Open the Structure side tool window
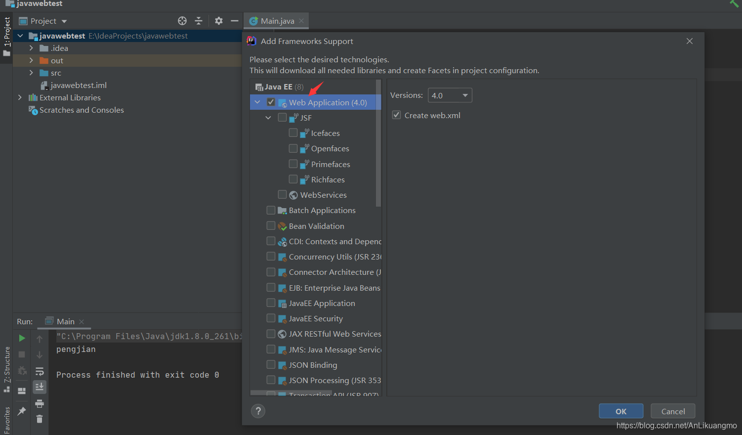Viewport: 742px width, 435px height. (7, 369)
